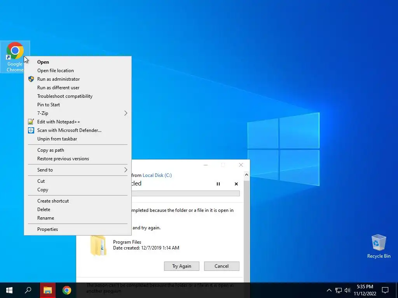This screenshot has height=298, width=398.
Task: Minimize the delete progress dialog
Action: tap(206, 165)
